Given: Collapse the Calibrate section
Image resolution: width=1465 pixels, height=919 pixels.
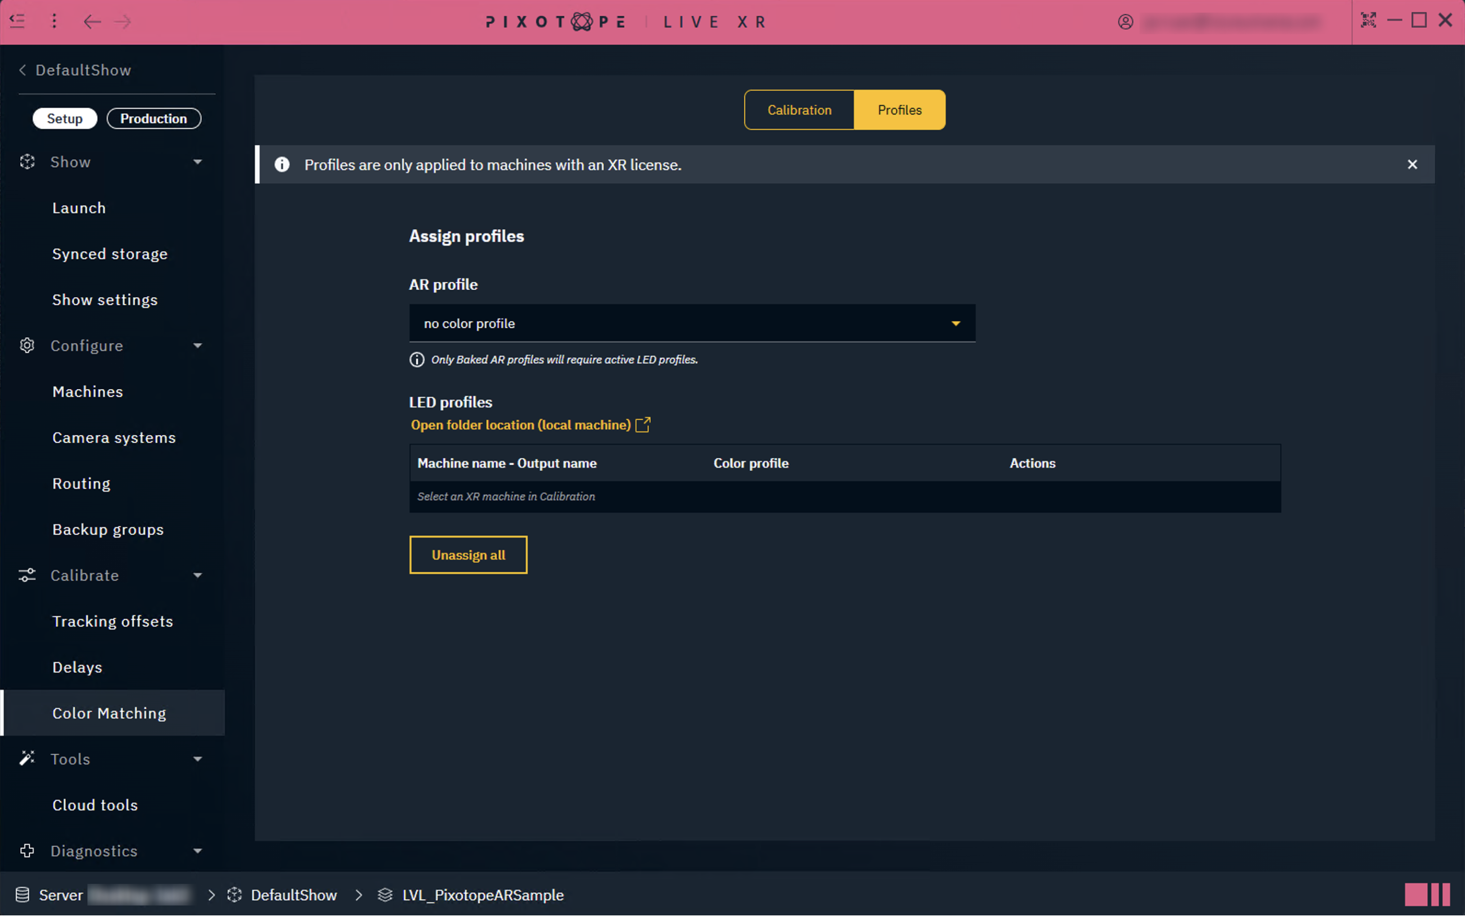Looking at the screenshot, I should [x=197, y=576].
